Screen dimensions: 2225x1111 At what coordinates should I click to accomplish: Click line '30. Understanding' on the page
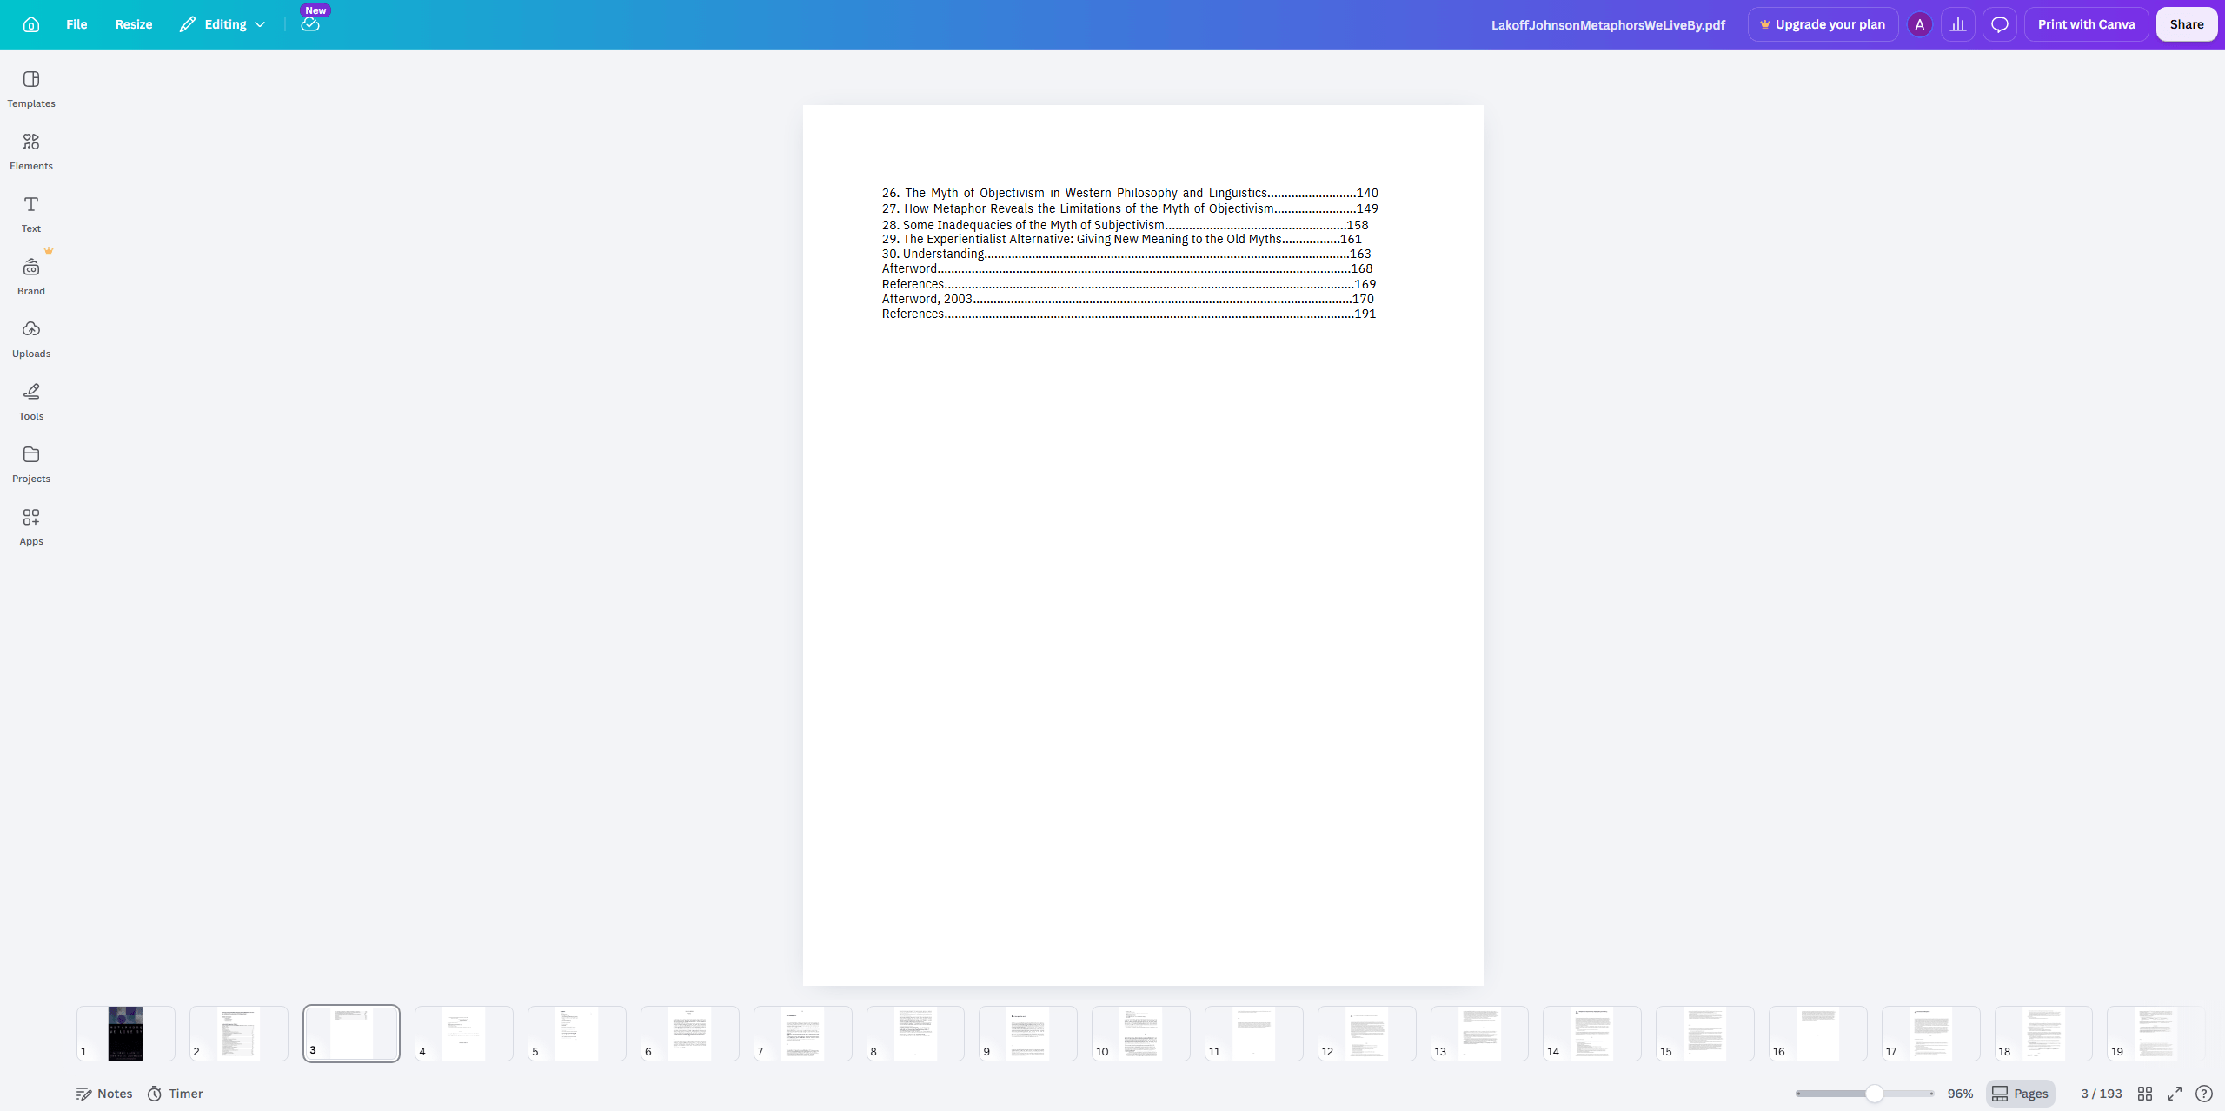click(x=1126, y=254)
